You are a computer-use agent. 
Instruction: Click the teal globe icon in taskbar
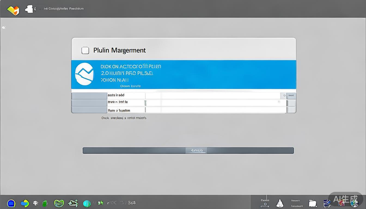coord(87,203)
